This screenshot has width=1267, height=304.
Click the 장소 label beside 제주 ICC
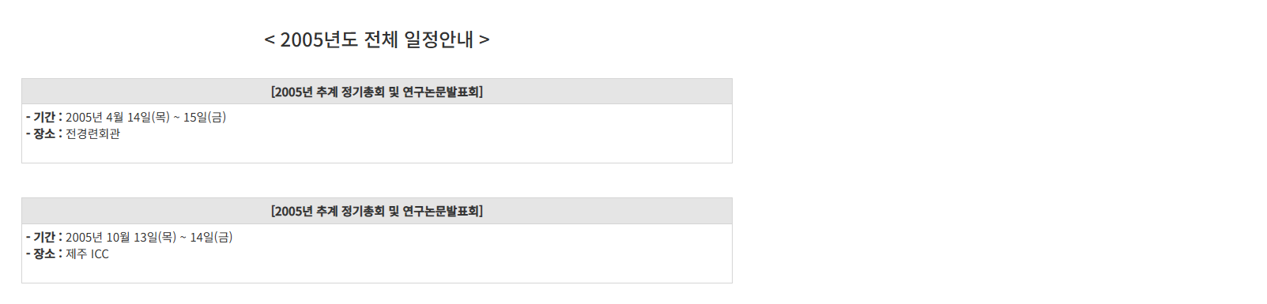(44, 253)
